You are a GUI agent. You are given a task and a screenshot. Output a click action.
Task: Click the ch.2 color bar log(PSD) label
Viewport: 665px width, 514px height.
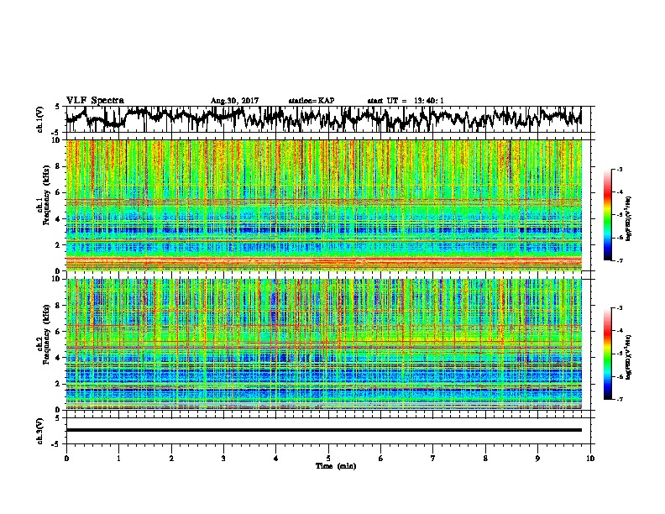(x=628, y=356)
